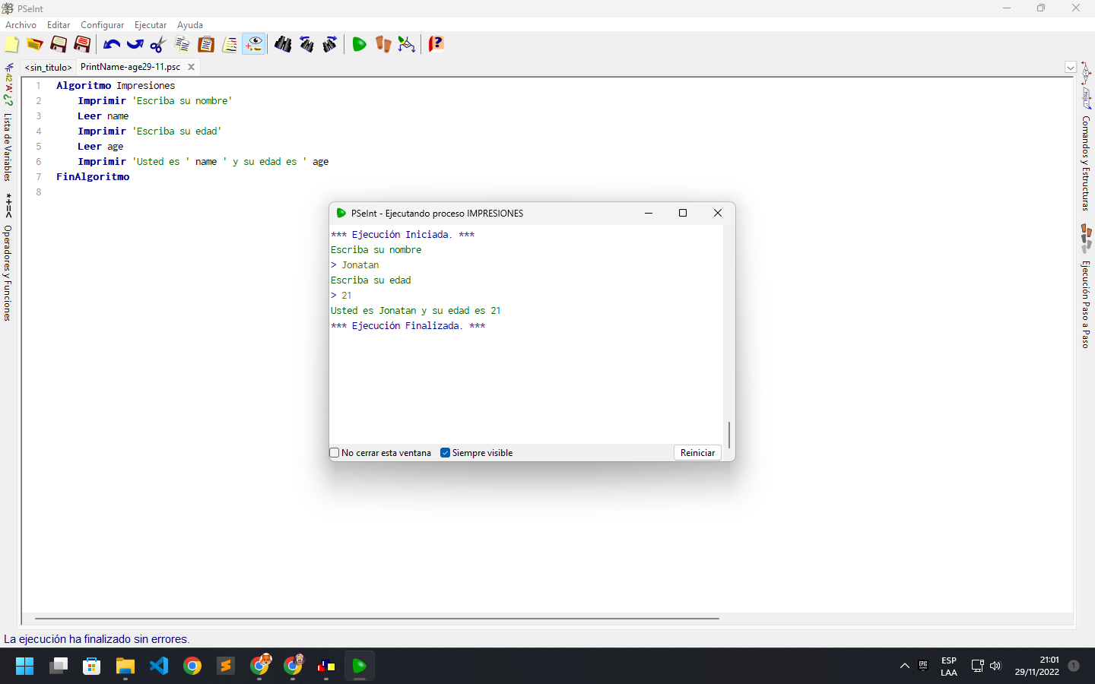Undo the last edit with the blue arrow icon
The width and height of the screenshot is (1095, 684).
(111, 44)
